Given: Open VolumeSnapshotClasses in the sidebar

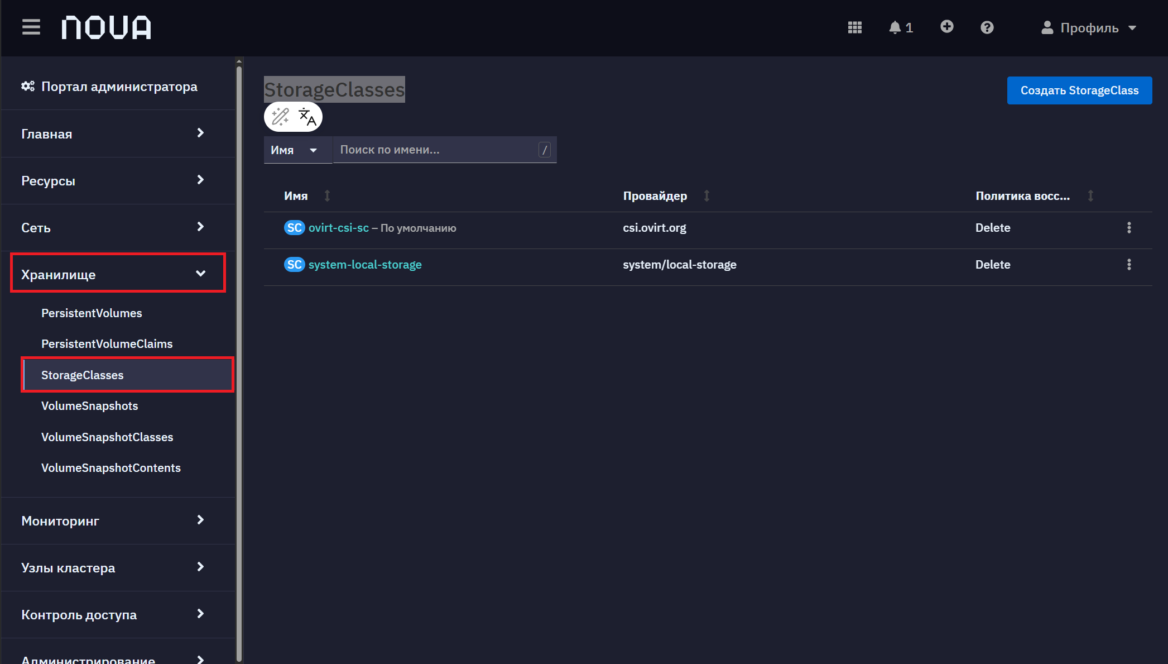Looking at the screenshot, I should click(x=107, y=437).
